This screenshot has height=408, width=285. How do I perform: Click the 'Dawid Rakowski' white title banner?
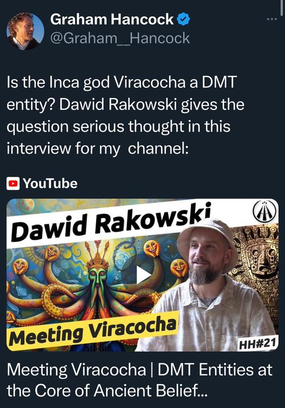click(x=111, y=223)
